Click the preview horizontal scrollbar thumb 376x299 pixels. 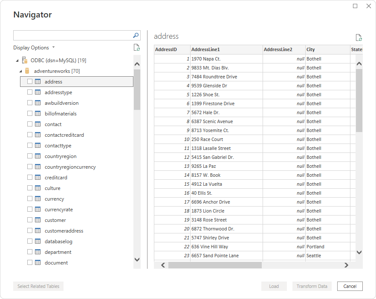click(215, 265)
